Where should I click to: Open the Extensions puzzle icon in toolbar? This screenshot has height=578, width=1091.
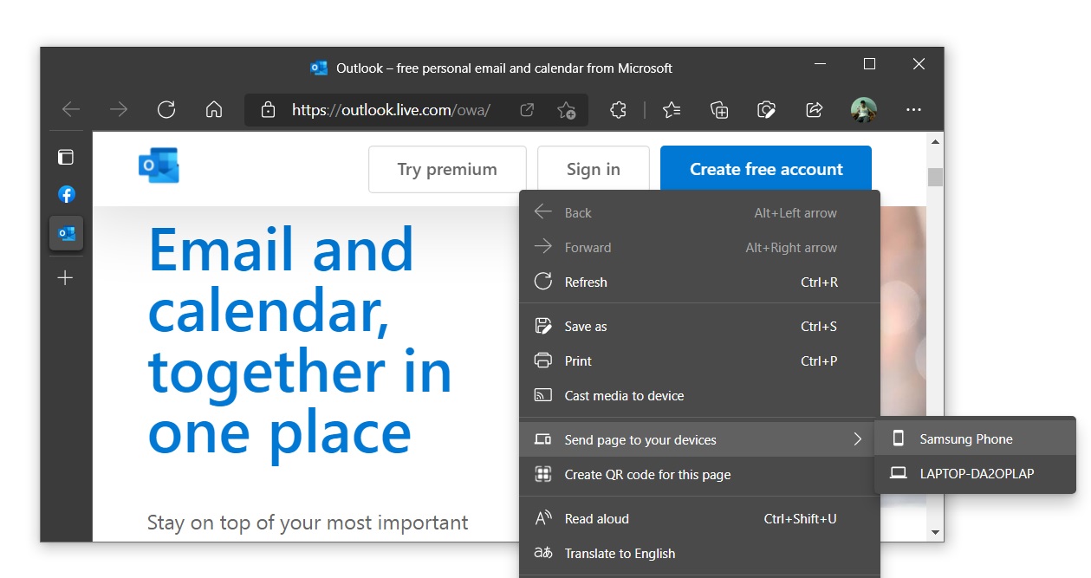(x=618, y=109)
